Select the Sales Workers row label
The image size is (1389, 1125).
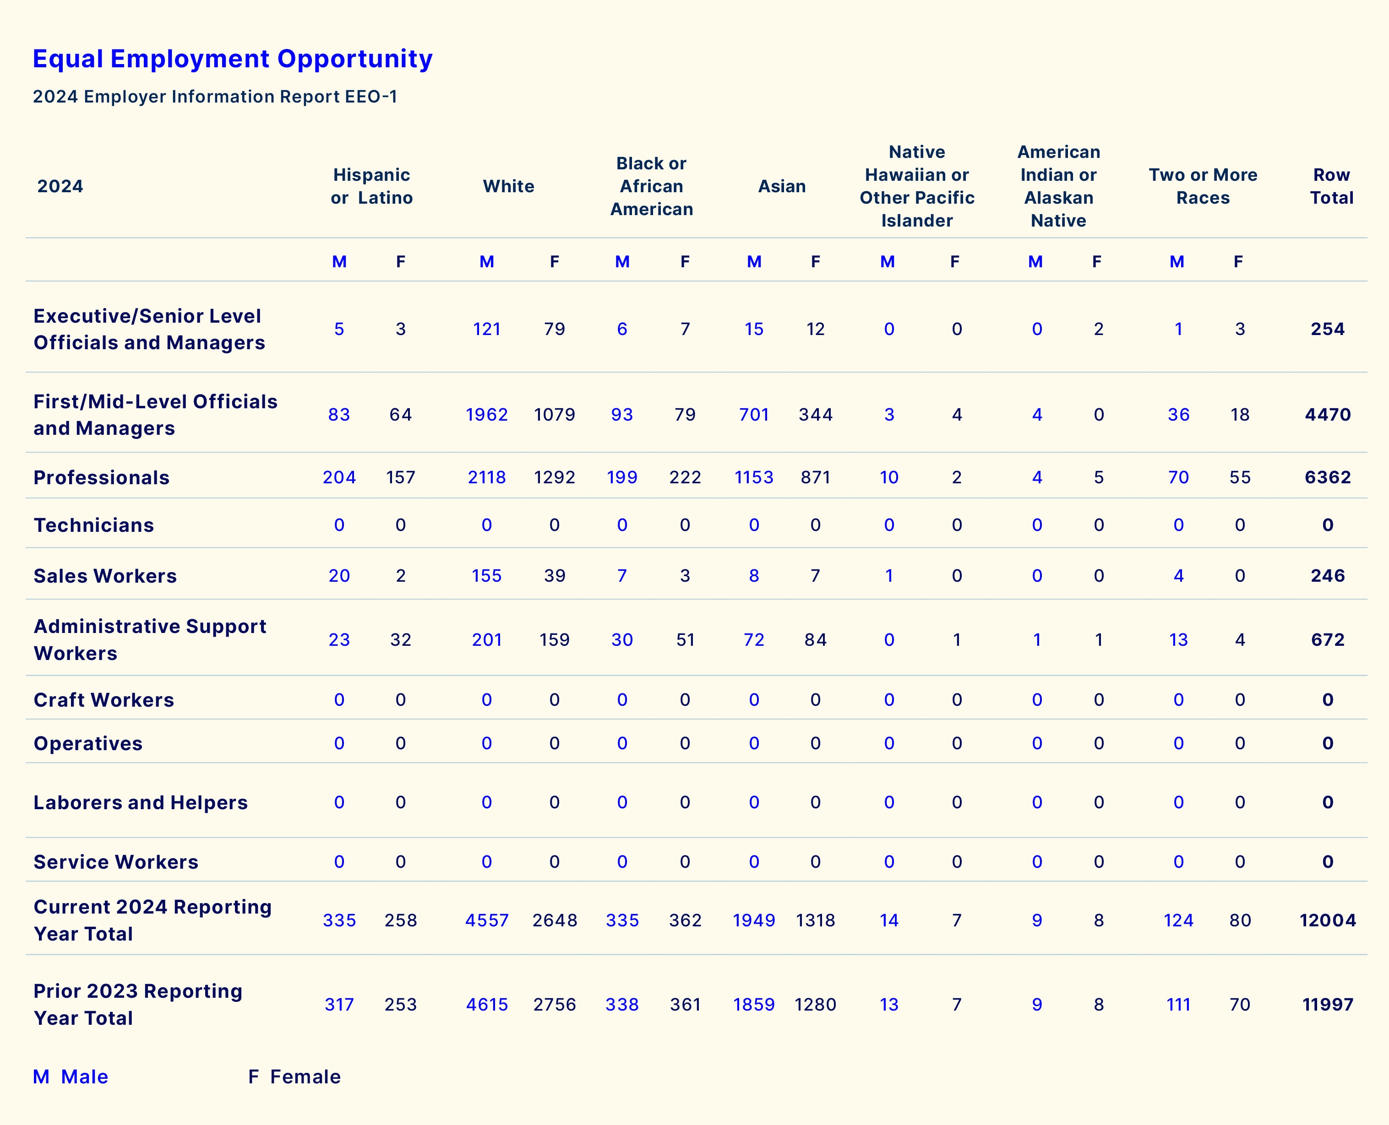coord(105,576)
